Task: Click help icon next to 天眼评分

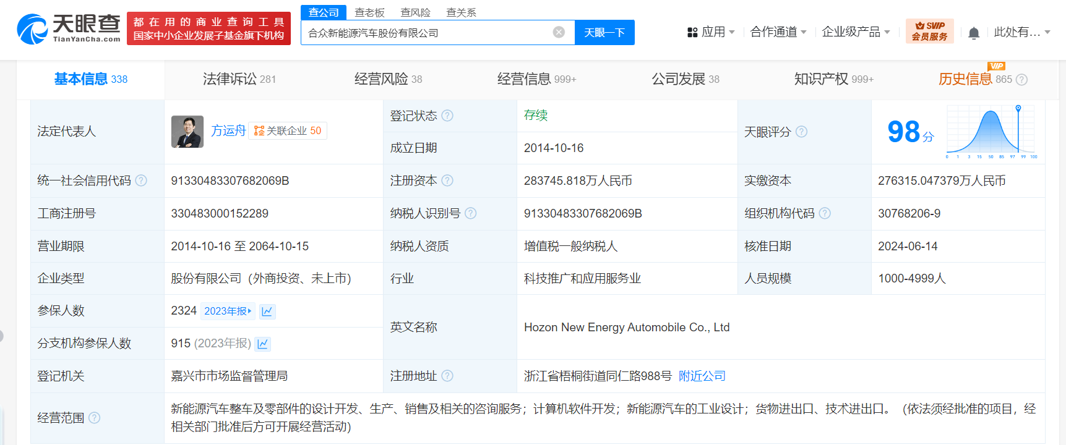Action: (x=801, y=132)
